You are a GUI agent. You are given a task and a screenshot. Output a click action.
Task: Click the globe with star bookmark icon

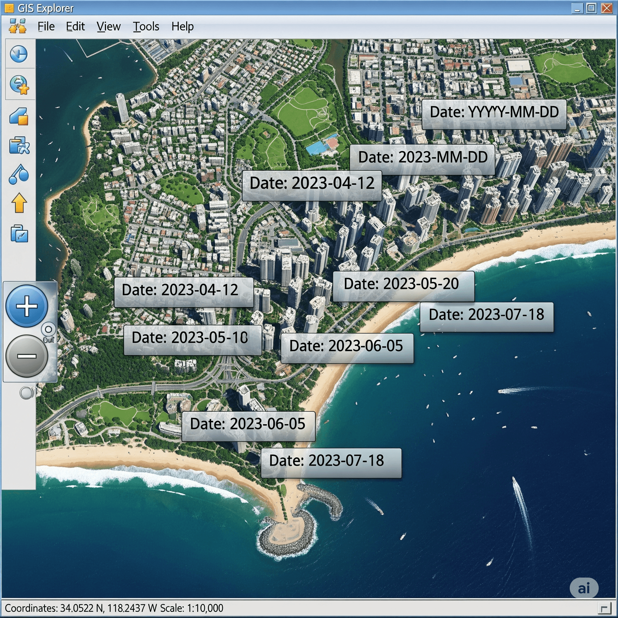point(19,85)
